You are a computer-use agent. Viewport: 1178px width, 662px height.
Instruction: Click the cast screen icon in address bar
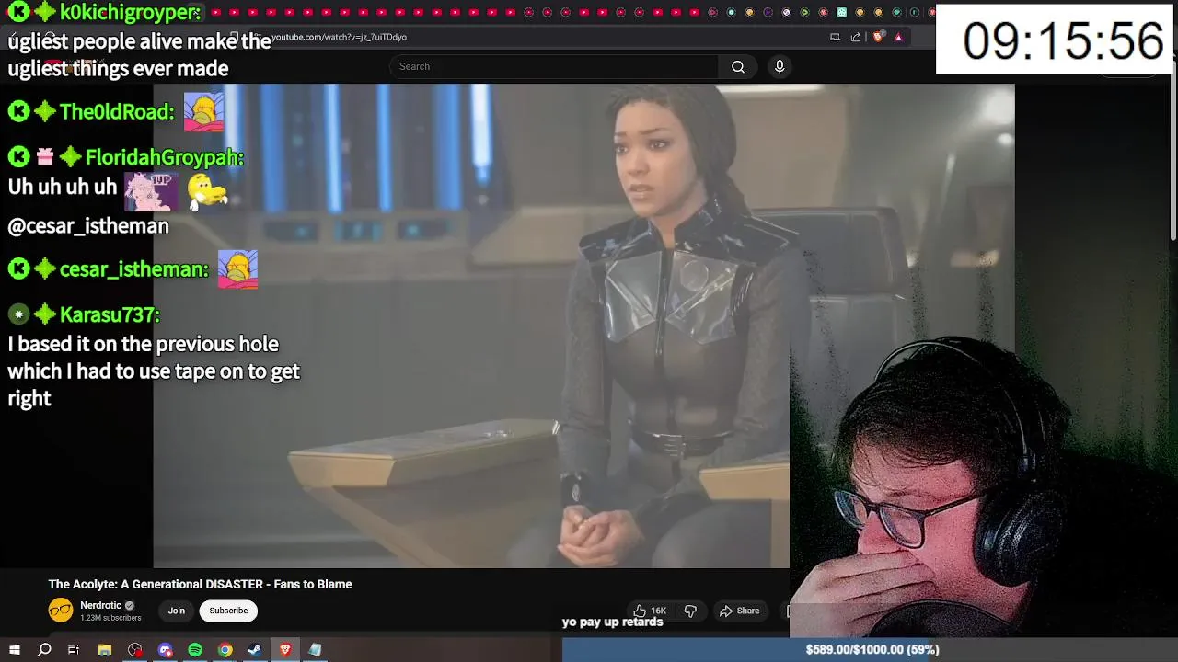835,37
